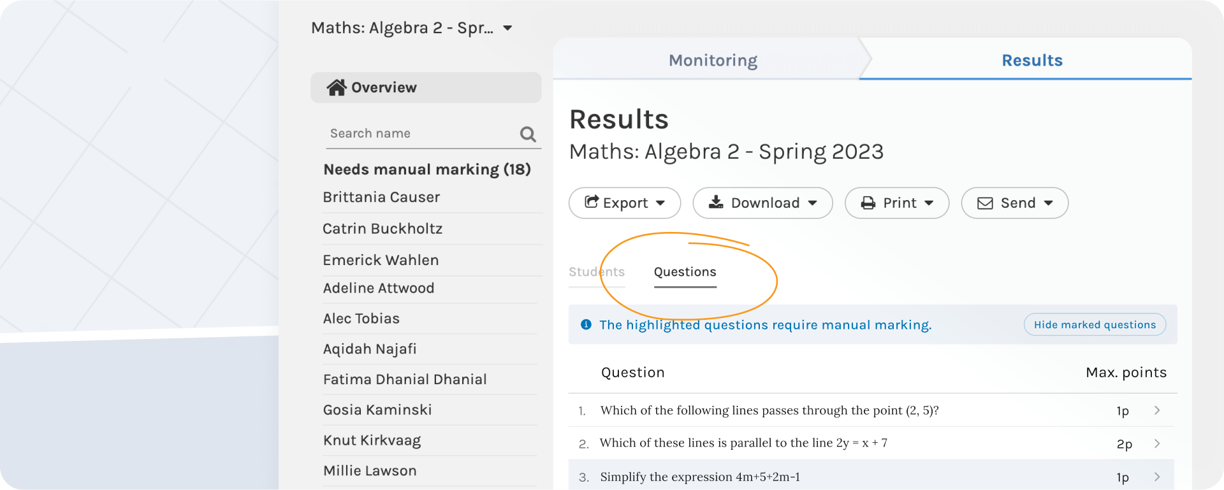Select student Millie Lawson

(370, 470)
